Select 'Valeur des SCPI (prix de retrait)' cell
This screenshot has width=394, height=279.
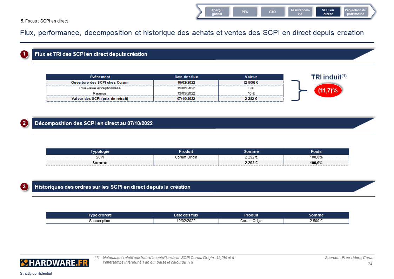100,99
